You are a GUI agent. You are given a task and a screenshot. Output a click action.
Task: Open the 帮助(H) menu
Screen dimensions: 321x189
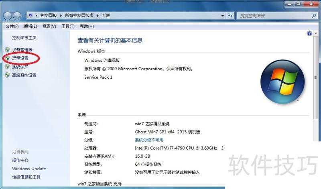[87, 26]
